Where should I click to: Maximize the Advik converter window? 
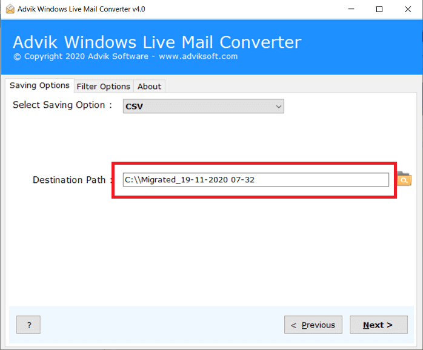379,9
